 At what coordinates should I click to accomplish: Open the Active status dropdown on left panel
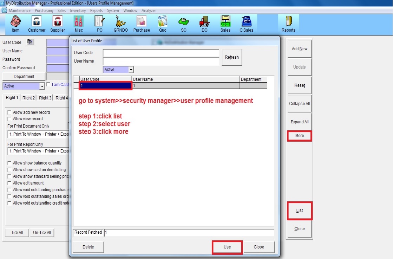42,86
